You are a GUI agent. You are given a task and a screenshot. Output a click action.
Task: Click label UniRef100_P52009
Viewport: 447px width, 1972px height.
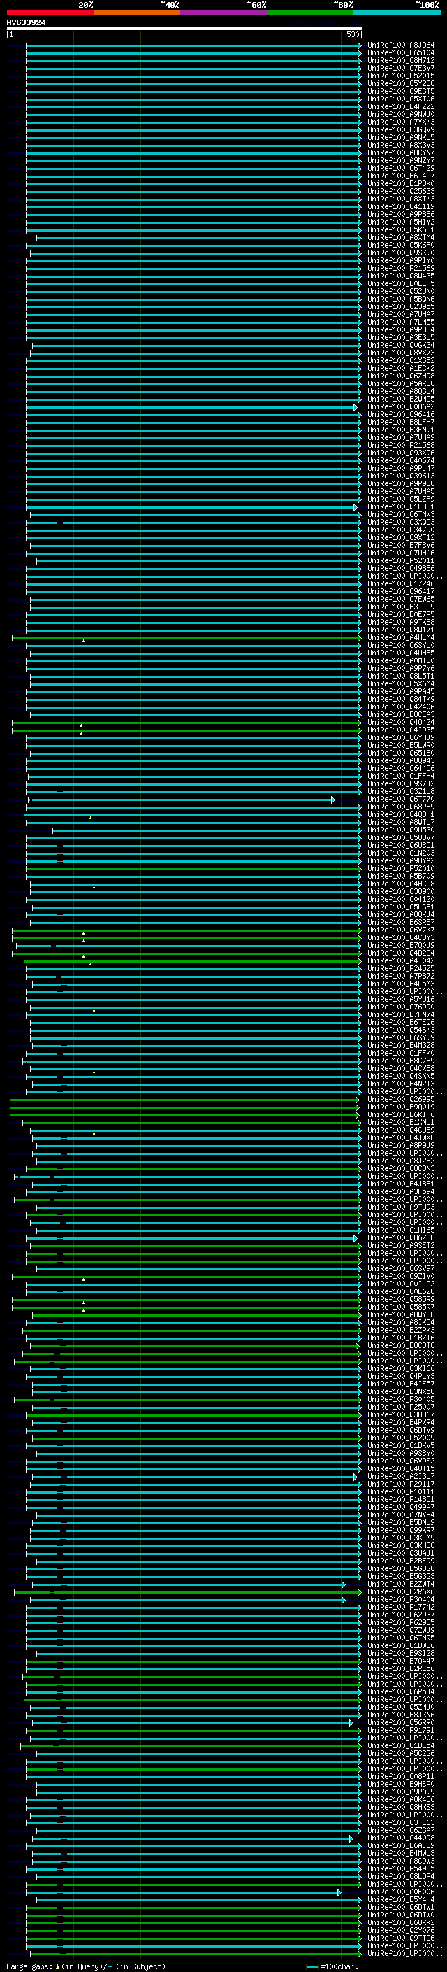[x=401, y=1438]
